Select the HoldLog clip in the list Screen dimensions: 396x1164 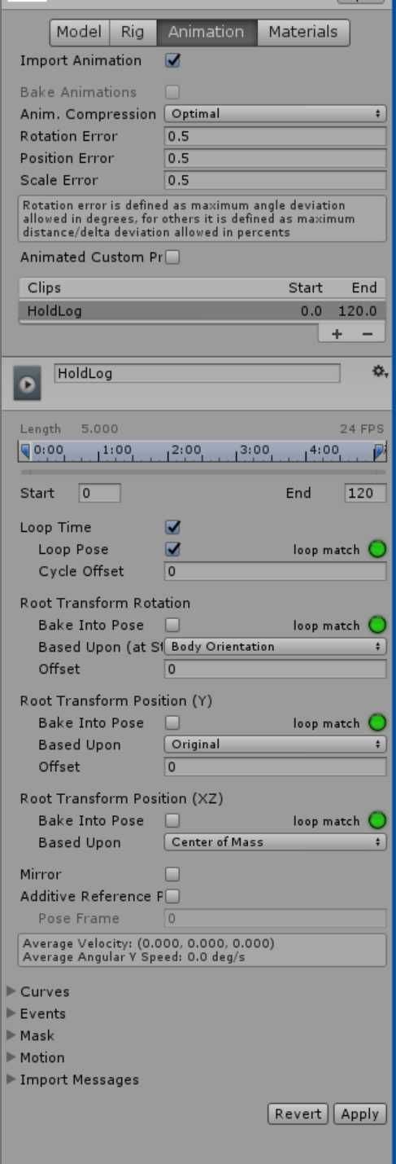point(201,311)
